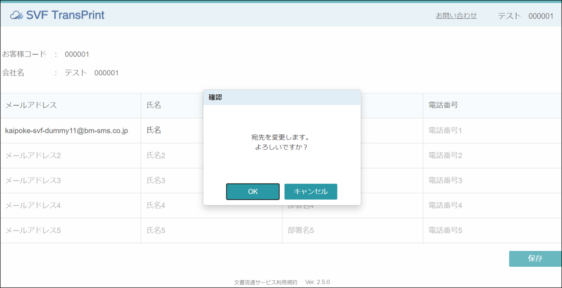This screenshot has height=288, width=562.
Task: Click the キャンセル button in the dialog
Action: pyautogui.click(x=311, y=191)
